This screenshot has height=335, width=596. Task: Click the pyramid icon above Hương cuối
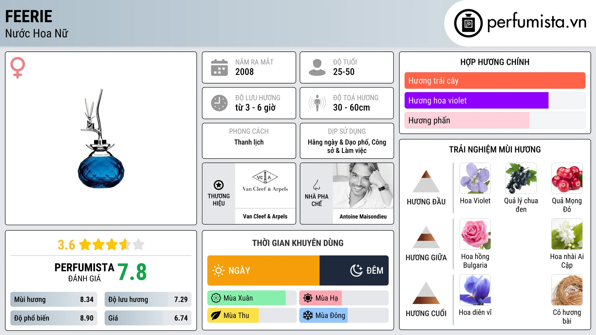coord(426,293)
